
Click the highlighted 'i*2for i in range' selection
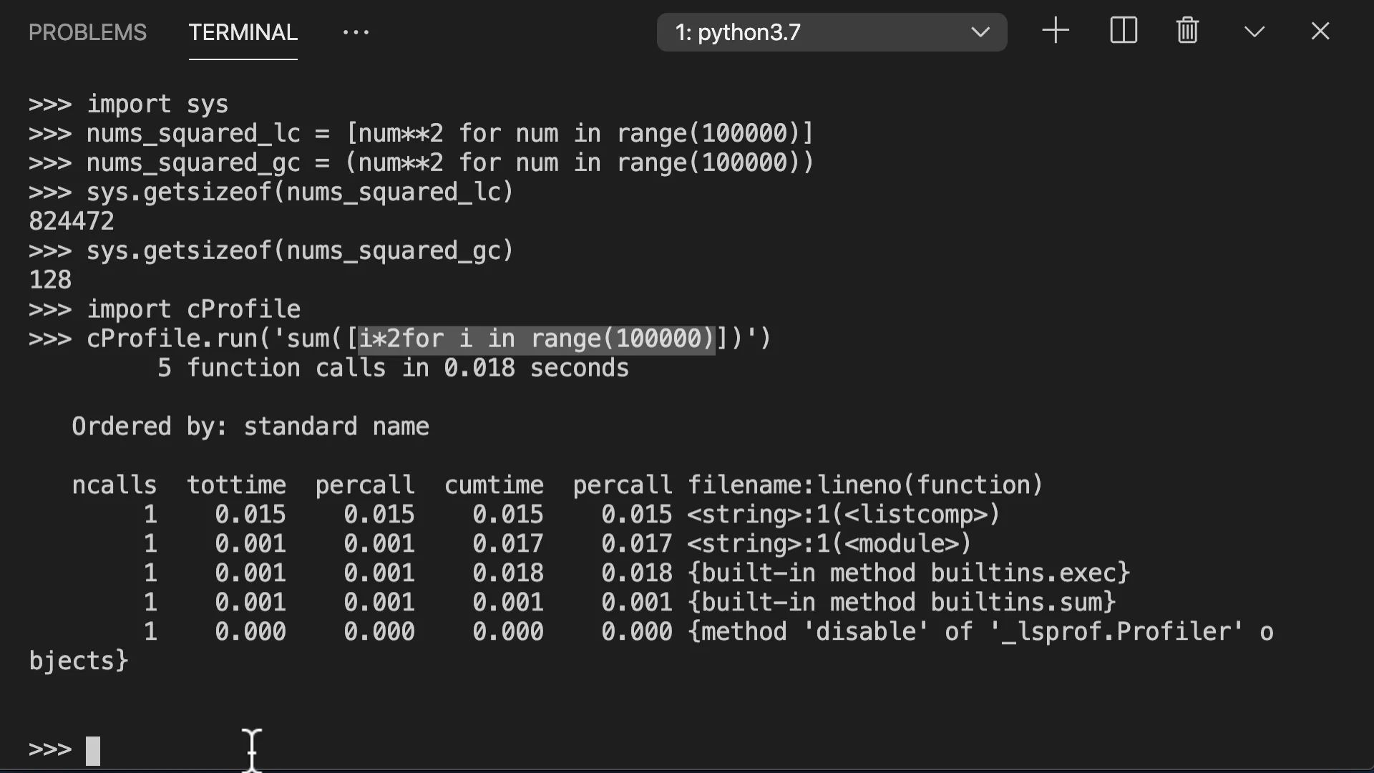tap(536, 339)
